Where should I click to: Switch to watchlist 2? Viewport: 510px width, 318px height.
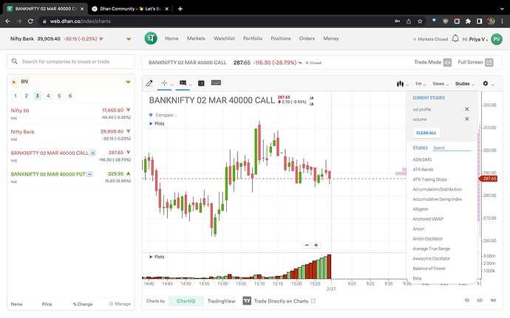point(27,95)
